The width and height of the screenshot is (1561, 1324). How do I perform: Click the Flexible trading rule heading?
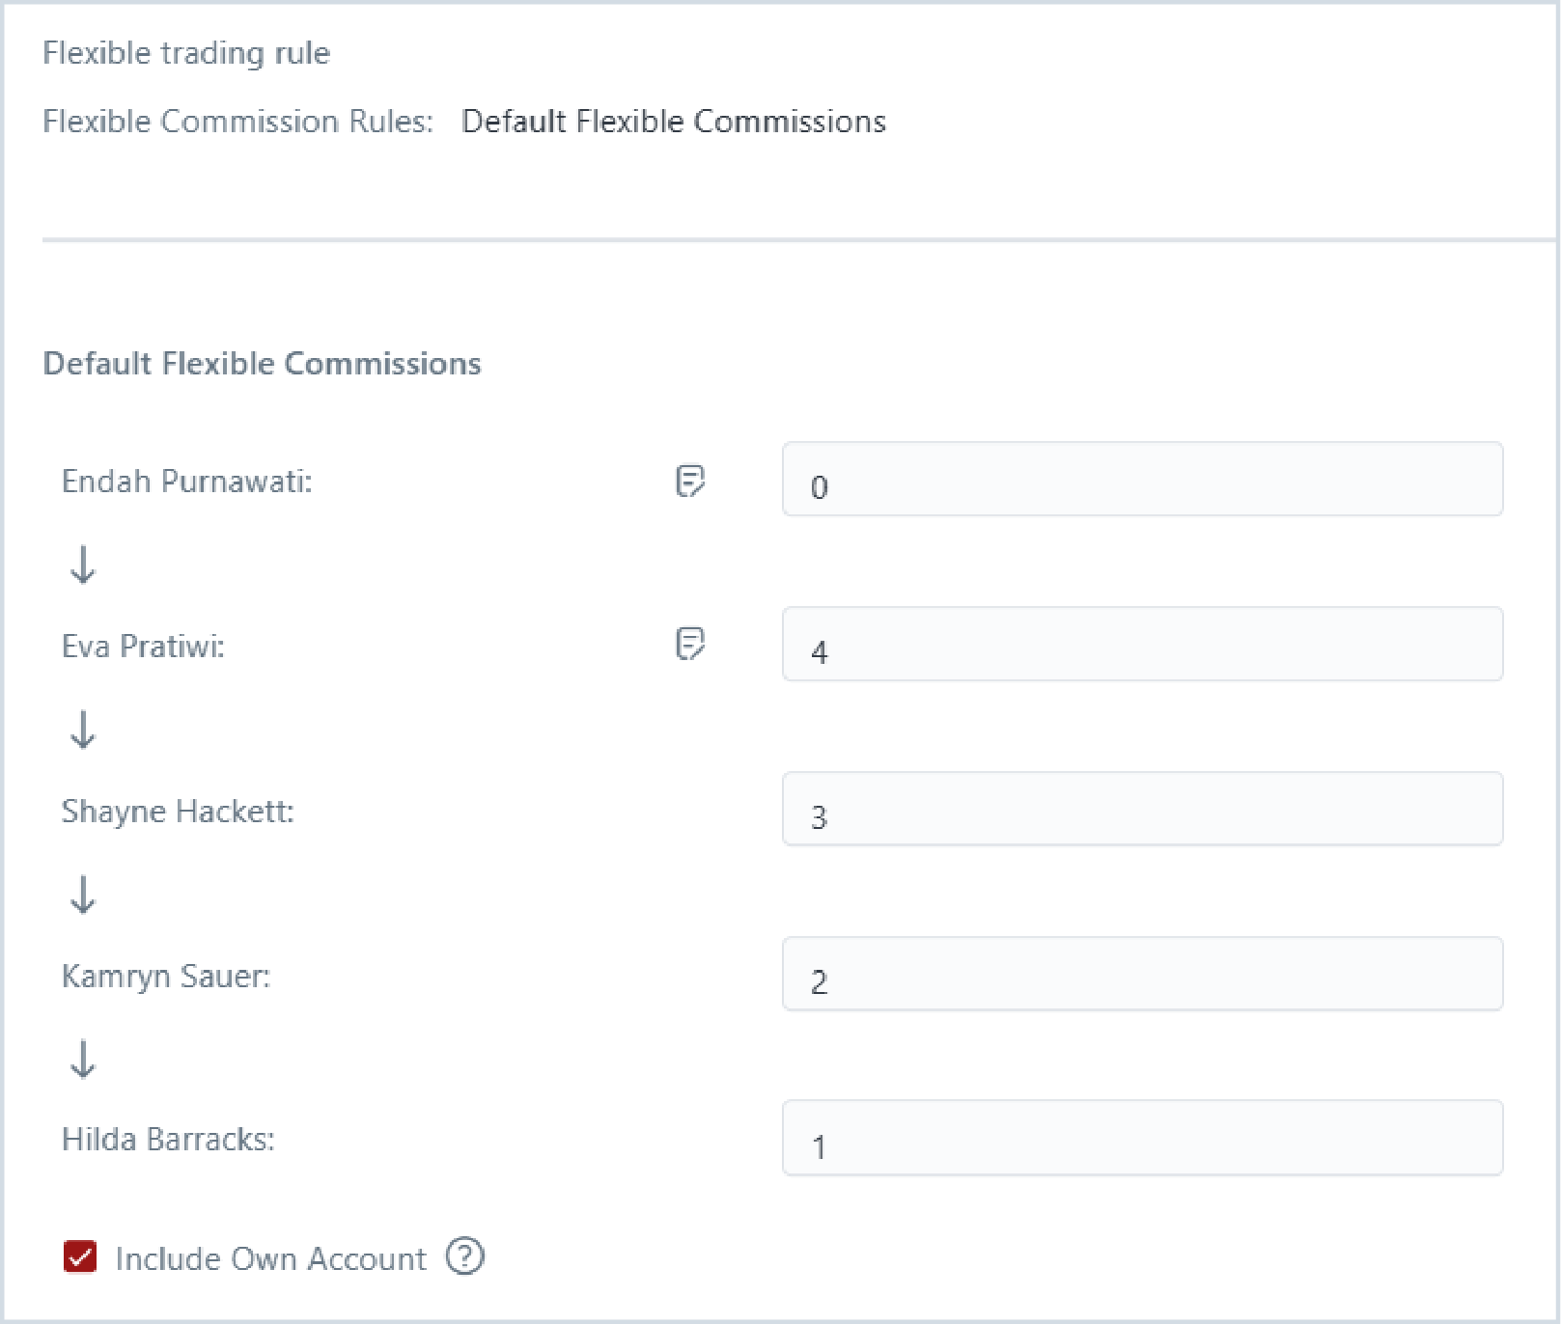coord(186,53)
